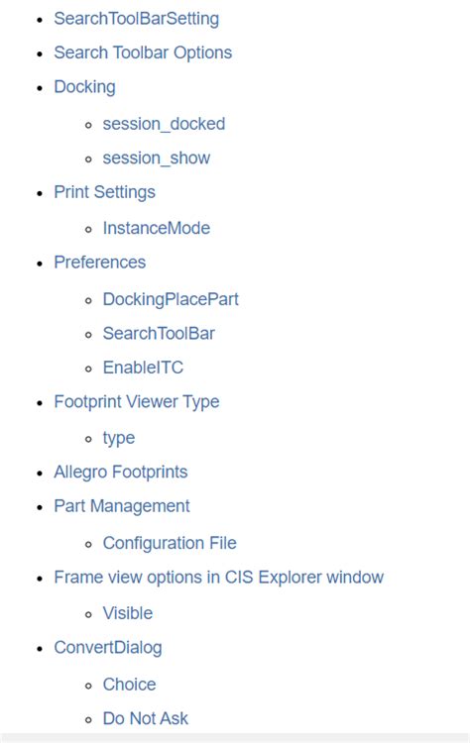The width and height of the screenshot is (470, 743).
Task: Open the Configuration File sub-link
Action: coord(170,543)
